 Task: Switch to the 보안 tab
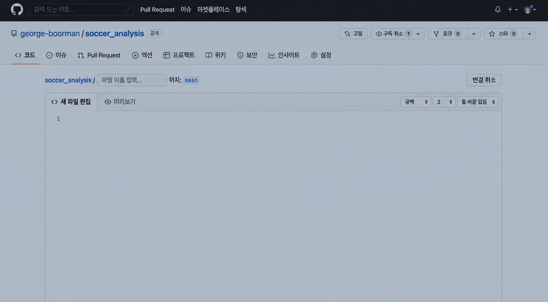(247, 55)
